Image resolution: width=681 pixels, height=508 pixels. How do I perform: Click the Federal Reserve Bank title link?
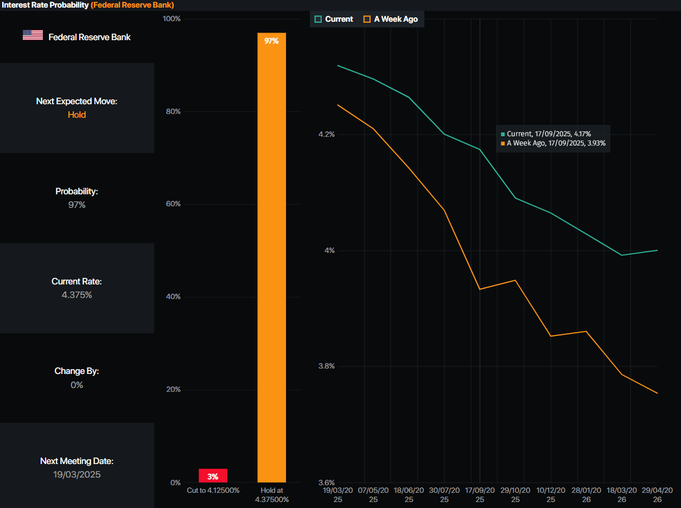tap(132, 5)
